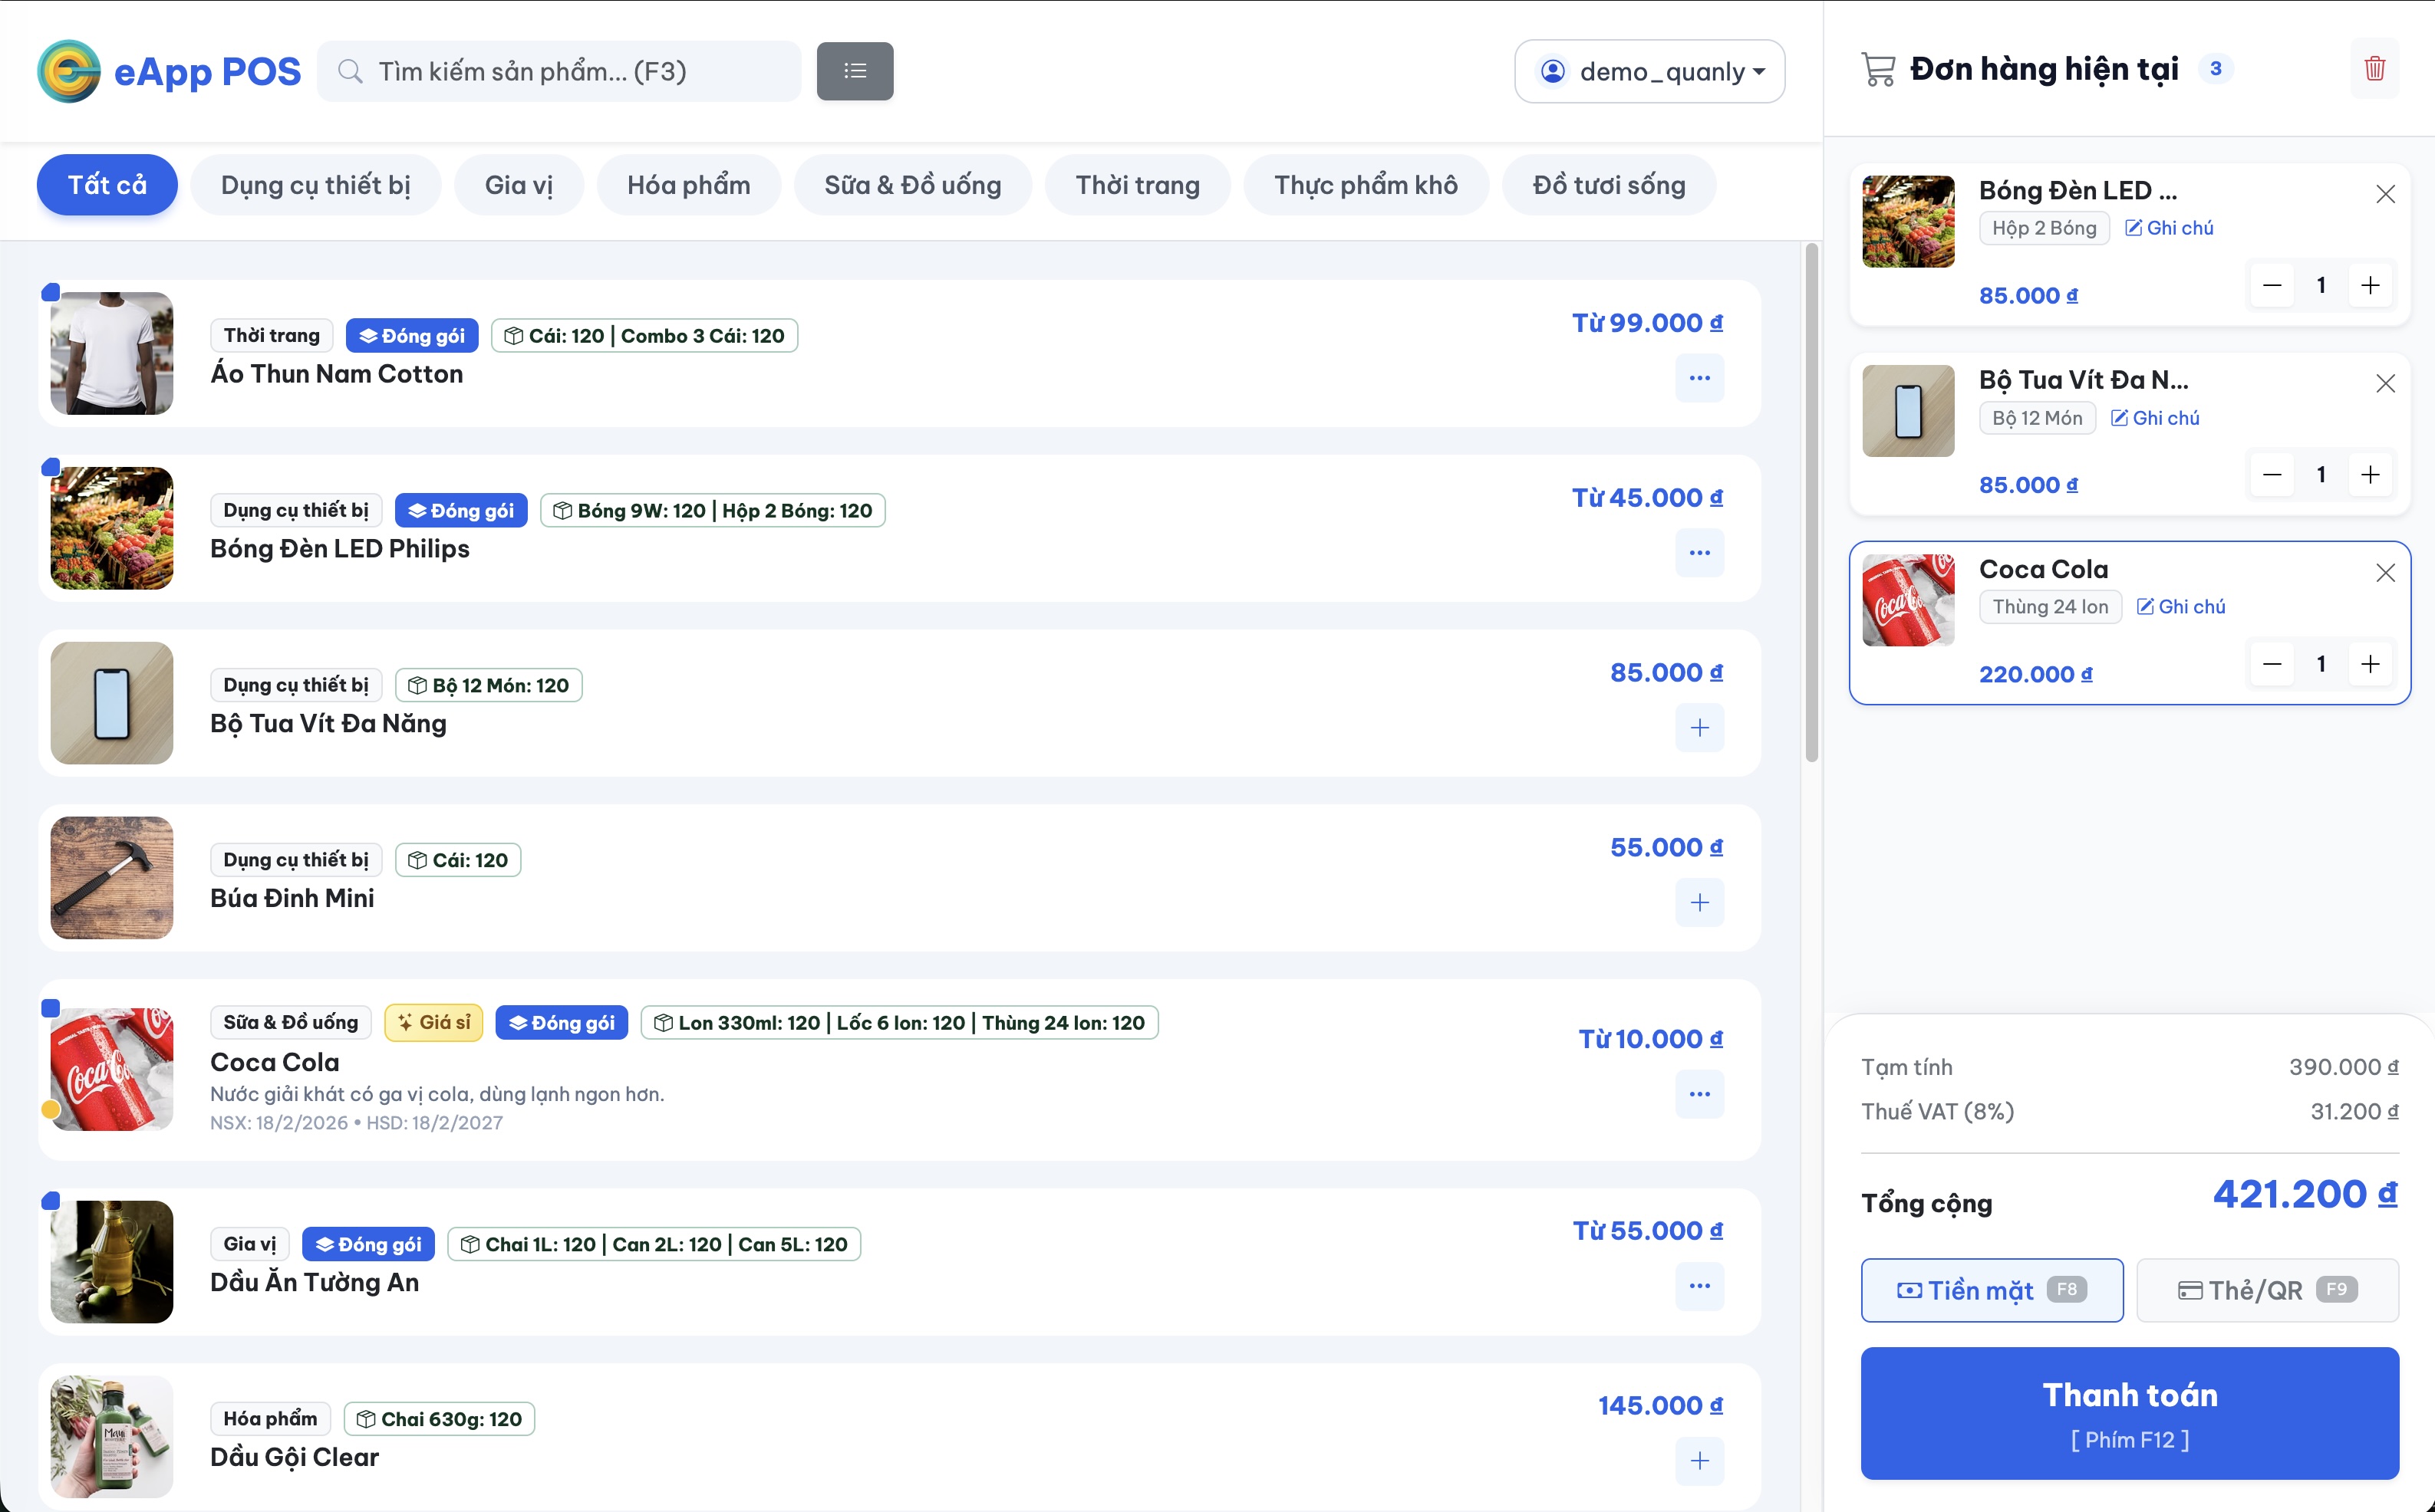Click the search magnifier icon

click(x=349, y=71)
